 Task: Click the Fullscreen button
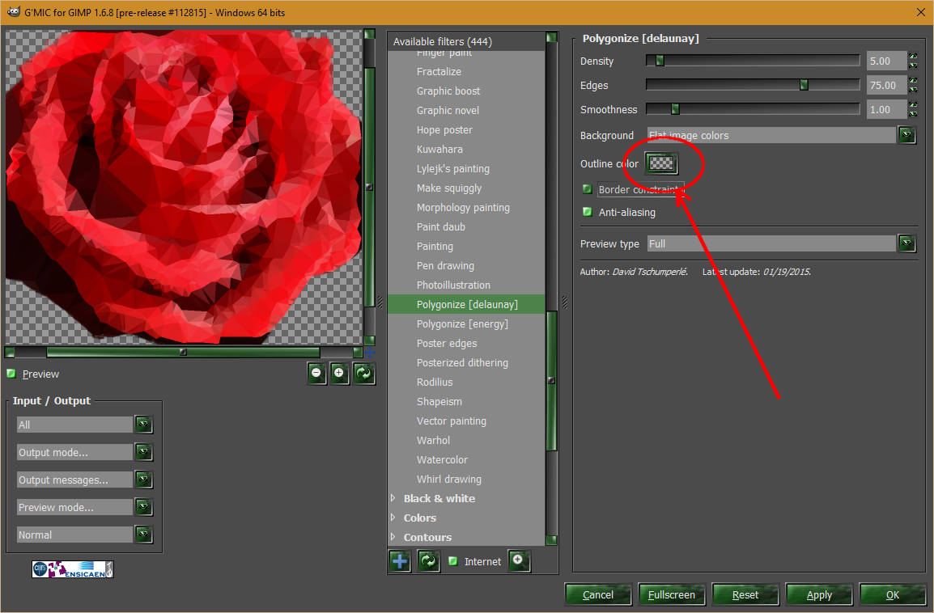[x=671, y=594]
